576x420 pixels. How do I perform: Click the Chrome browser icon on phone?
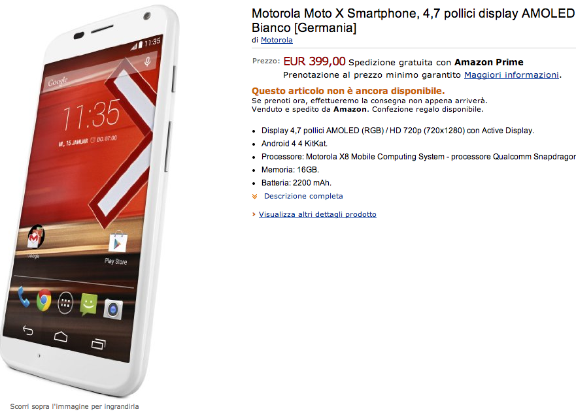coord(44,300)
